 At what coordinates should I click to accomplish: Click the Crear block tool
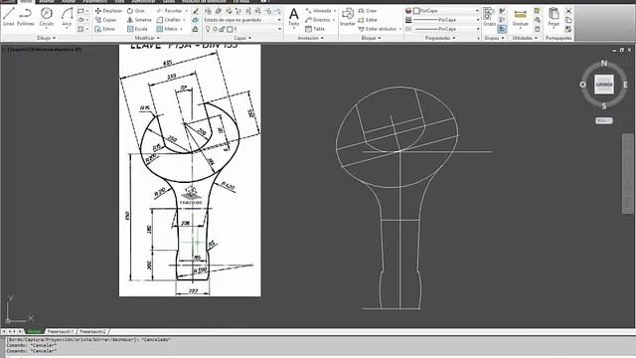click(x=368, y=11)
